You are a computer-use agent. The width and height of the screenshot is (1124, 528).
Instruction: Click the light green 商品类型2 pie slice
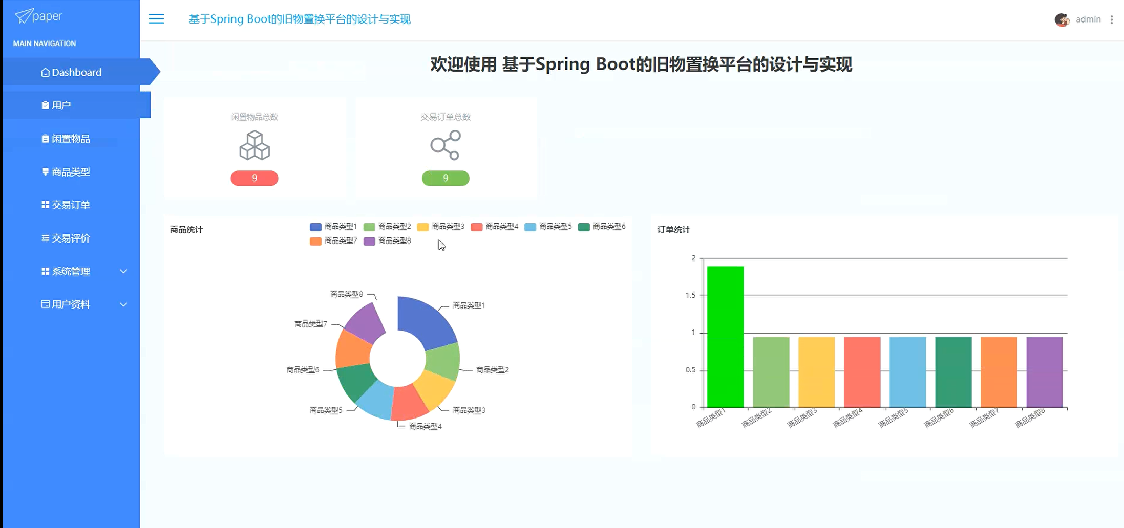point(443,362)
